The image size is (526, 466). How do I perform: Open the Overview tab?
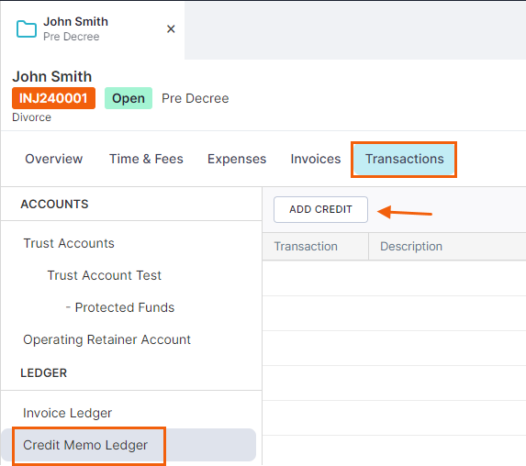click(53, 159)
